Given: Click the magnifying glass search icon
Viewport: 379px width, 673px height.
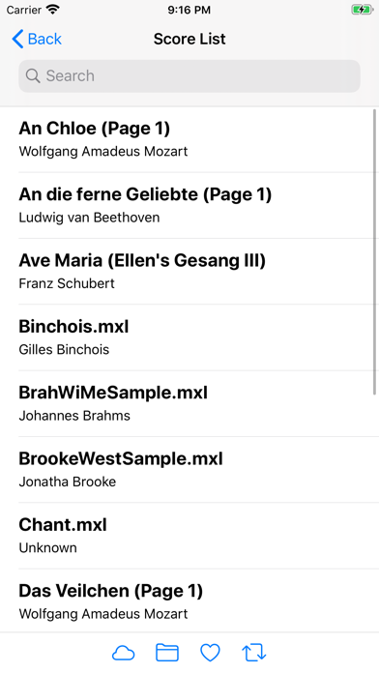Looking at the screenshot, I should coord(33,76).
